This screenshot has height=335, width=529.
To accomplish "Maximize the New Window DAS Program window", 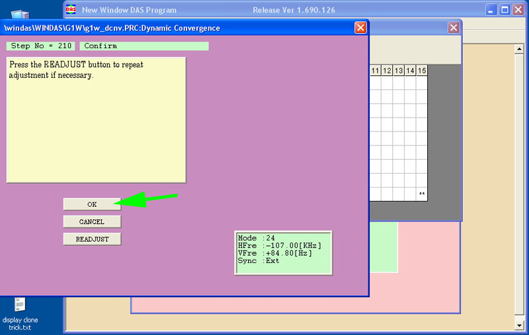I will coord(505,10).
